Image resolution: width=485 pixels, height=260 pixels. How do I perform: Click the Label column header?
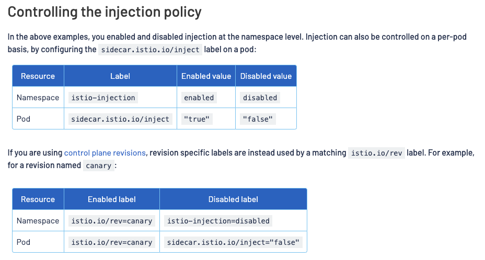[x=120, y=76]
